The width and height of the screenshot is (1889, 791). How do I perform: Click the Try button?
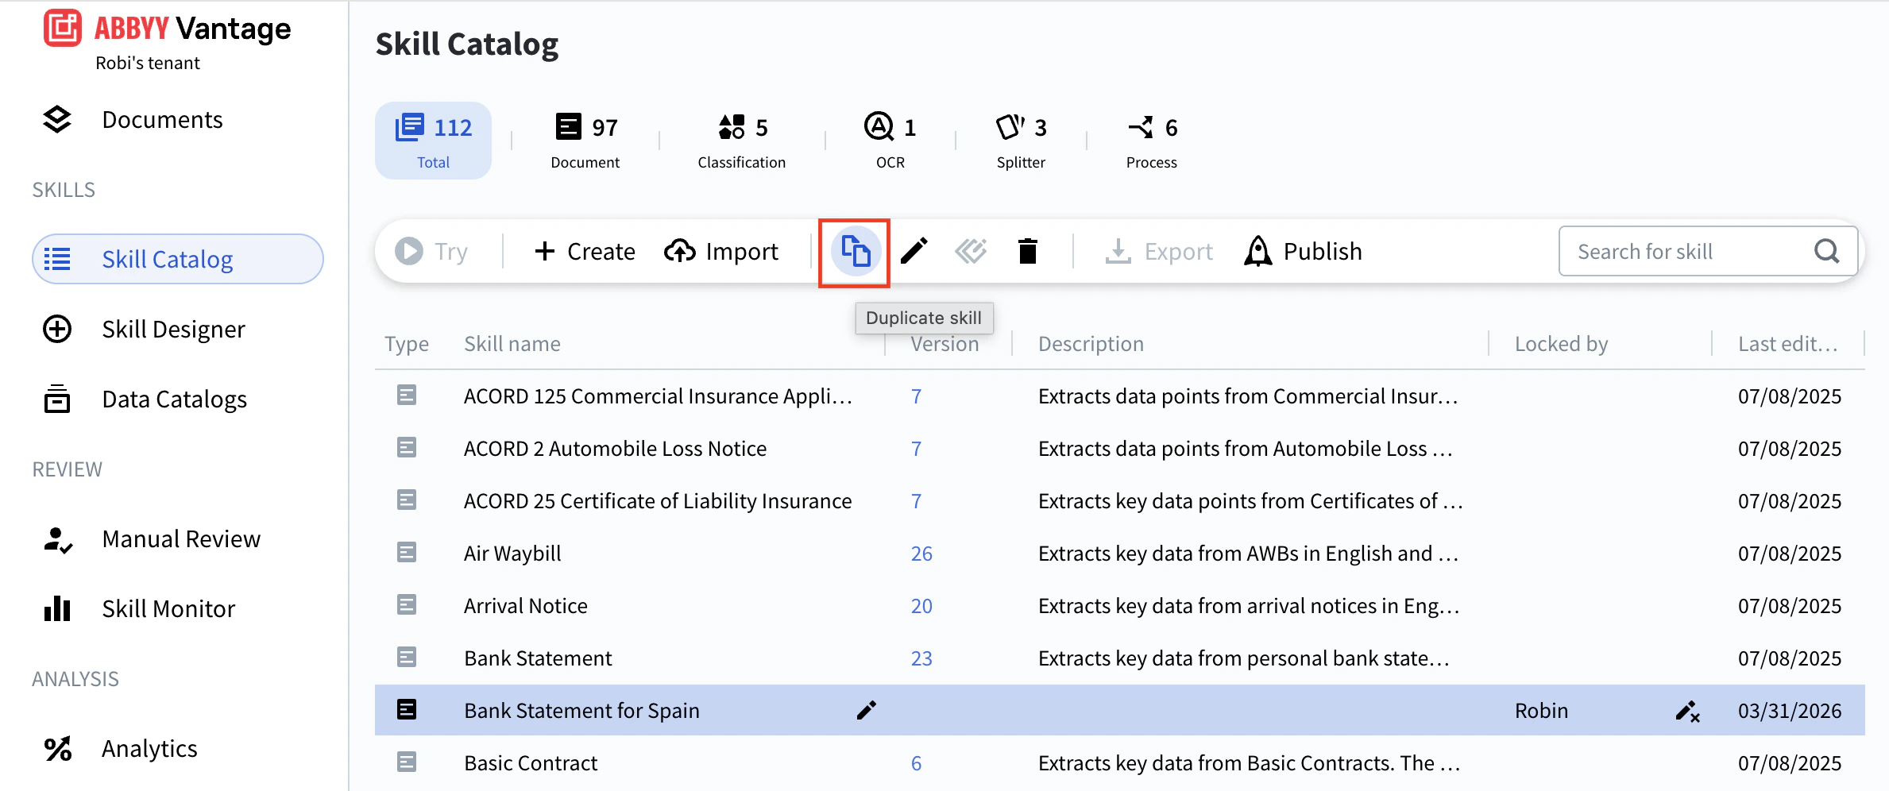(431, 251)
